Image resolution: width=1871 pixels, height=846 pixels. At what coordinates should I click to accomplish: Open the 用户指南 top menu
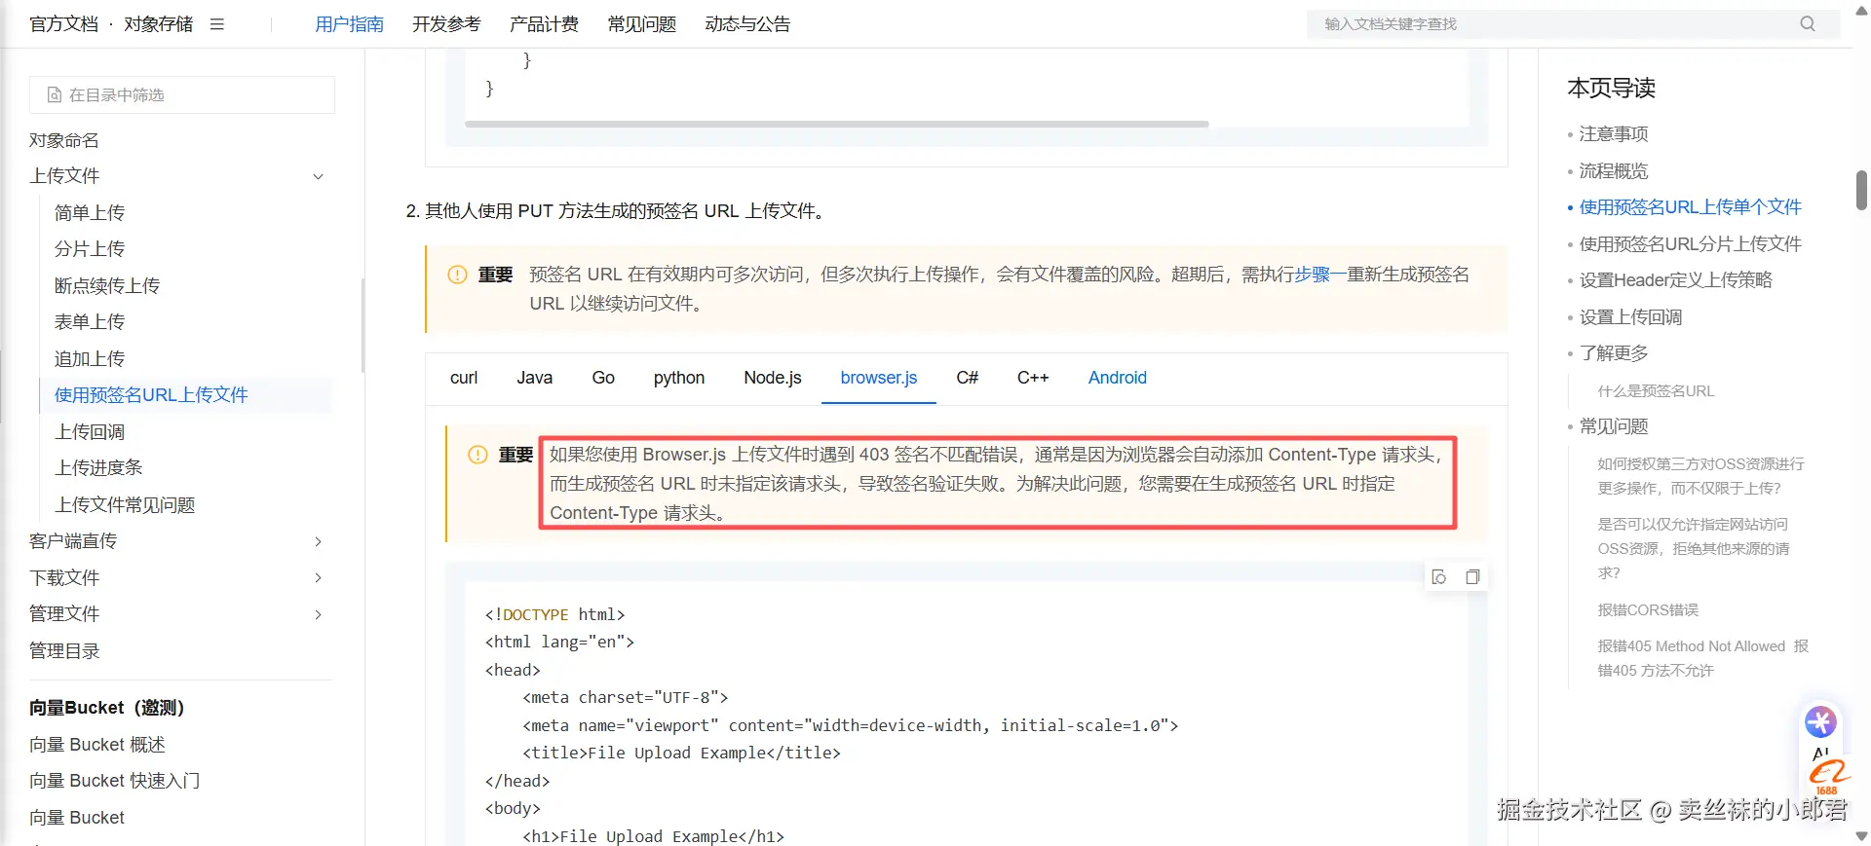349,24
